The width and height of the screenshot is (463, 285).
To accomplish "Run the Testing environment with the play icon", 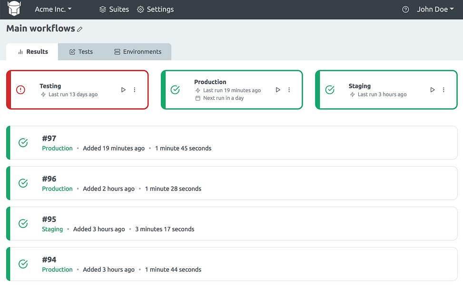I will click(x=123, y=90).
